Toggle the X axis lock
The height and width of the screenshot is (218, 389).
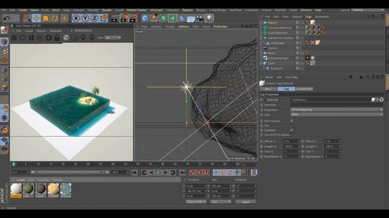pyautogui.click(x=76, y=18)
